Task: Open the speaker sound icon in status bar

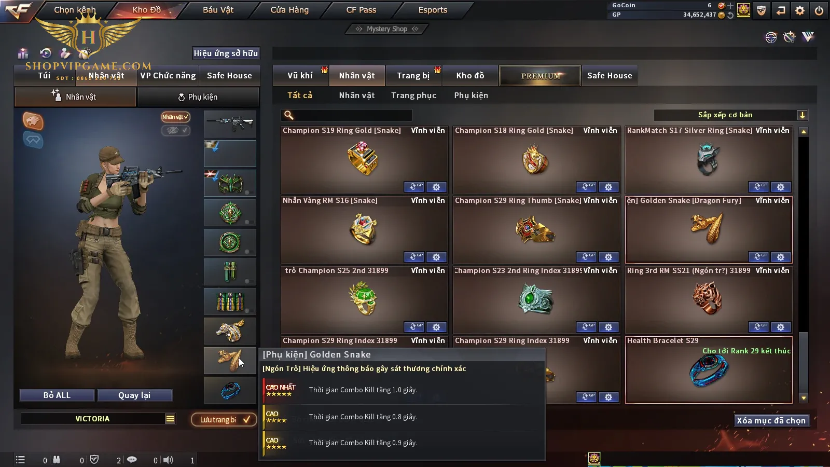Action: tap(168, 460)
